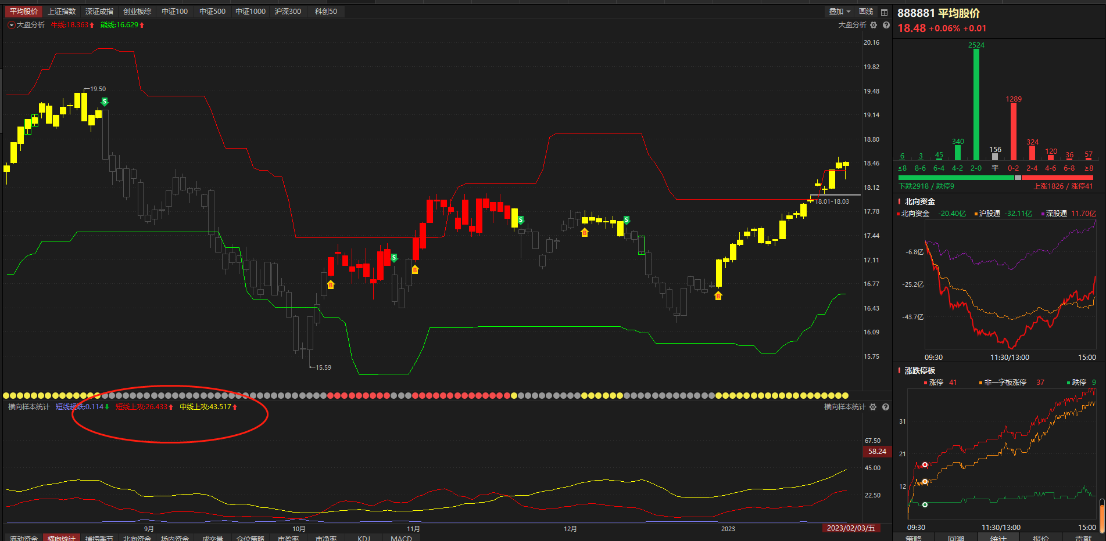Screen dimensions: 1106x541
Task: Click the 牛线:18.363 indicator value
Action: 73,25
